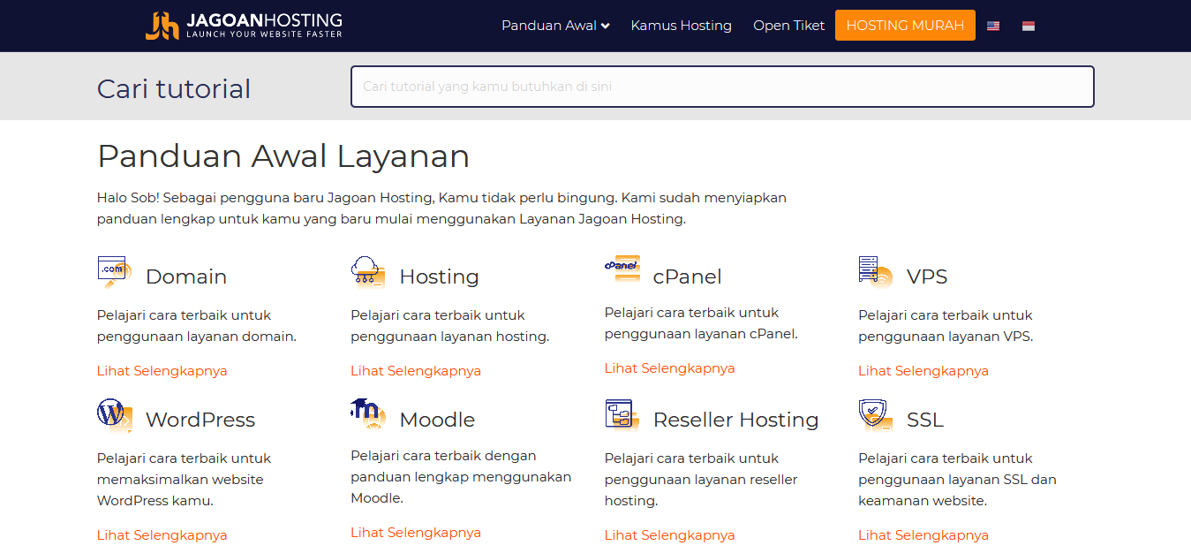The width and height of the screenshot is (1191, 553).
Task: Click the Panduan Awal Layanan page title
Action: click(x=283, y=156)
